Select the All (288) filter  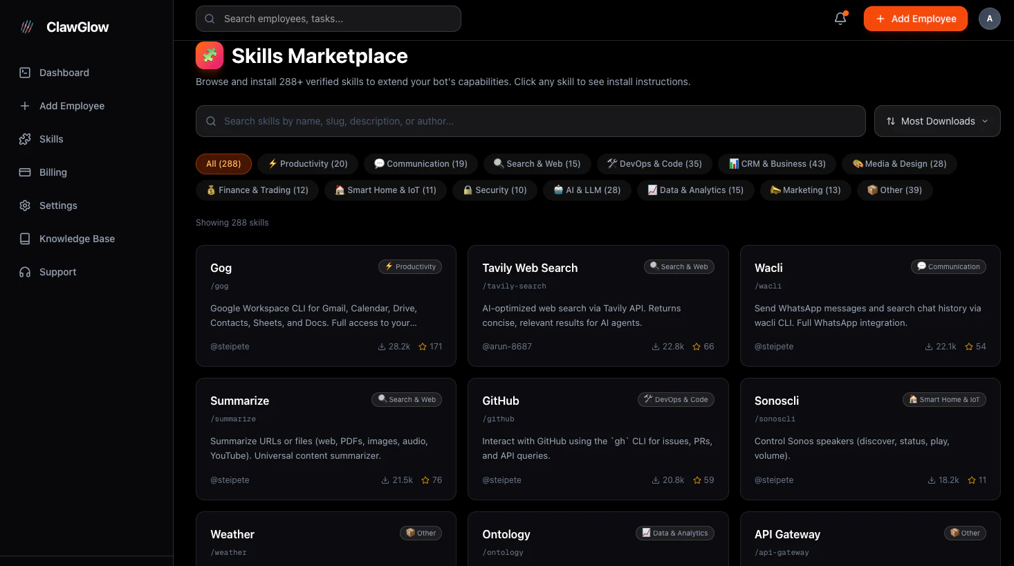[x=223, y=164]
